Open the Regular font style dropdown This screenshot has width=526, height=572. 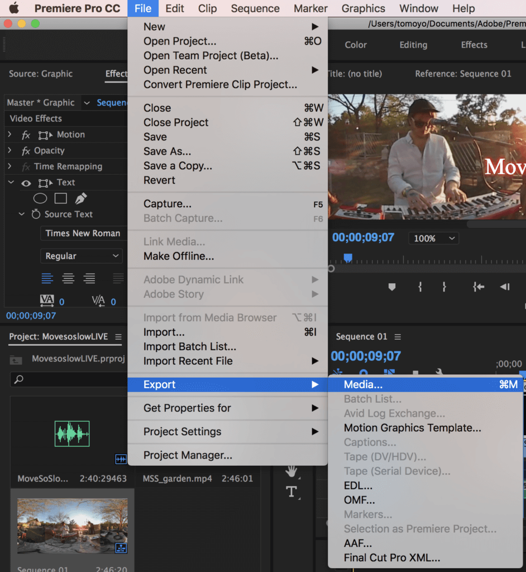(82, 256)
